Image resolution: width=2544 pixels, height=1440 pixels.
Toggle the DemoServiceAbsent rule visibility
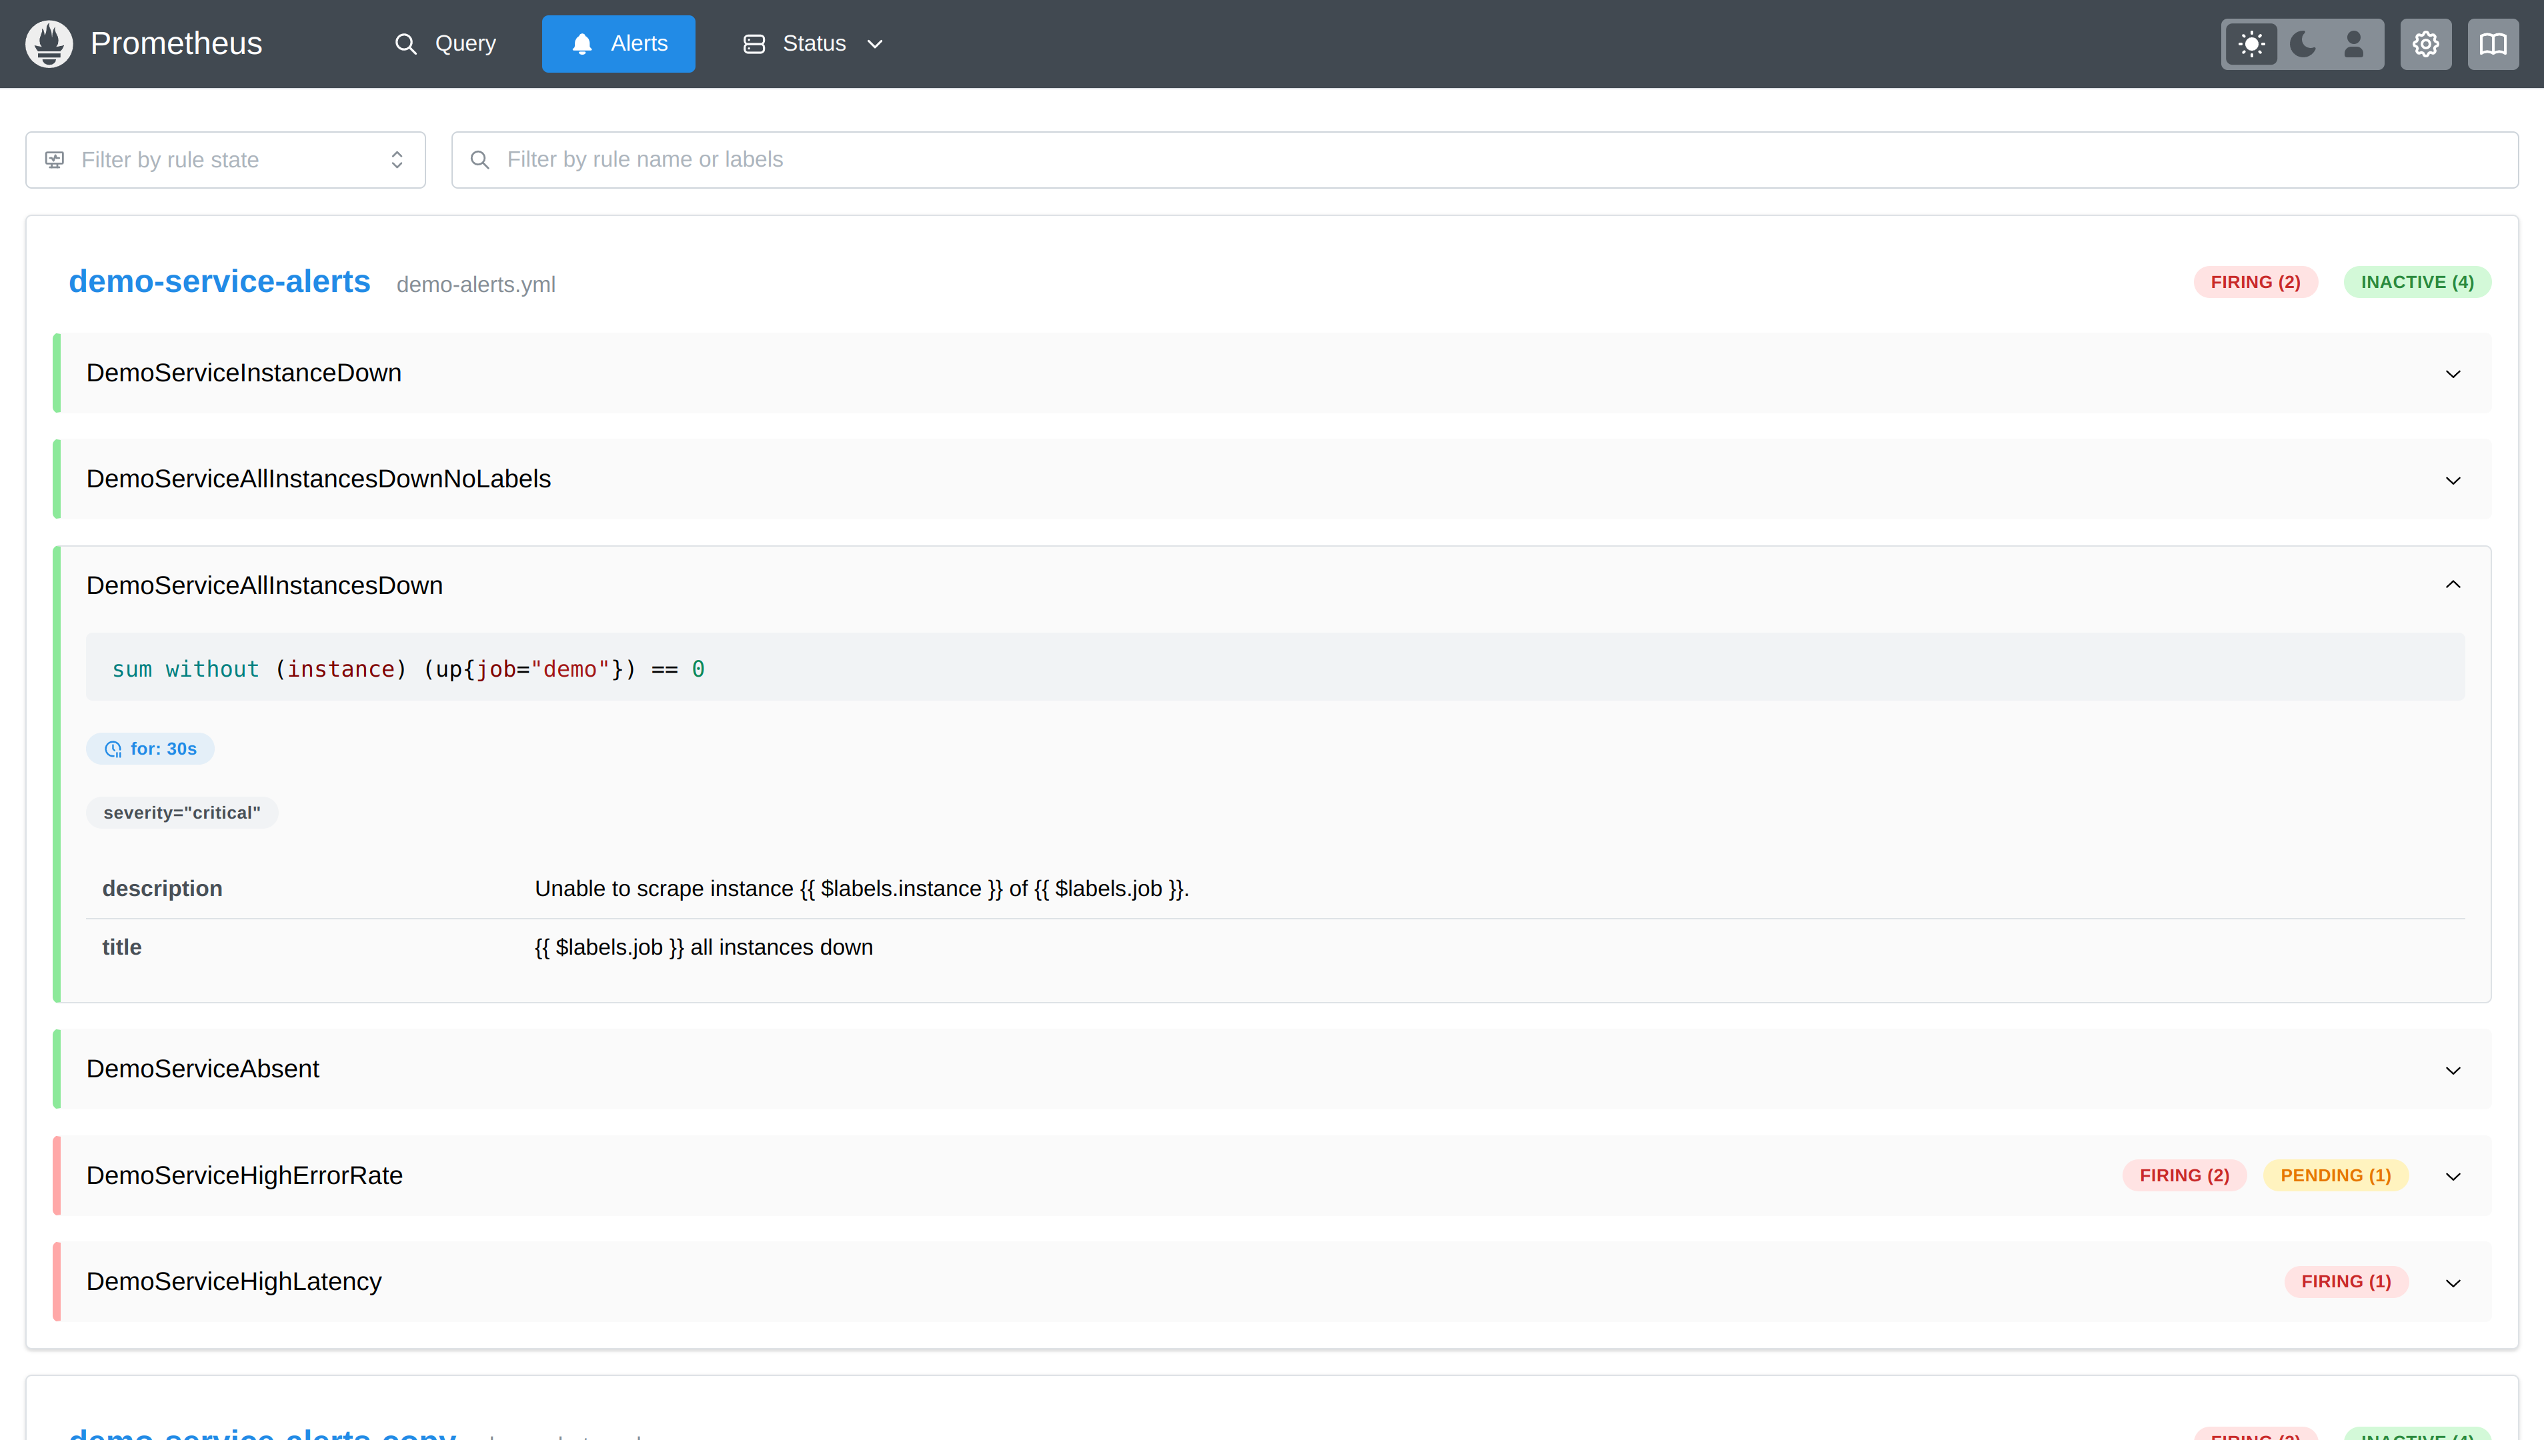pos(2453,1069)
